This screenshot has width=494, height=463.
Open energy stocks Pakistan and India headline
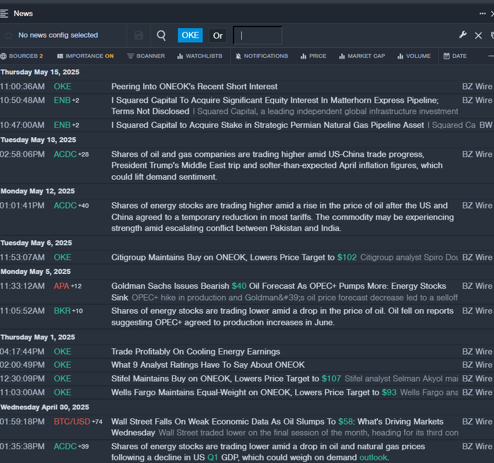pyautogui.click(x=283, y=217)
